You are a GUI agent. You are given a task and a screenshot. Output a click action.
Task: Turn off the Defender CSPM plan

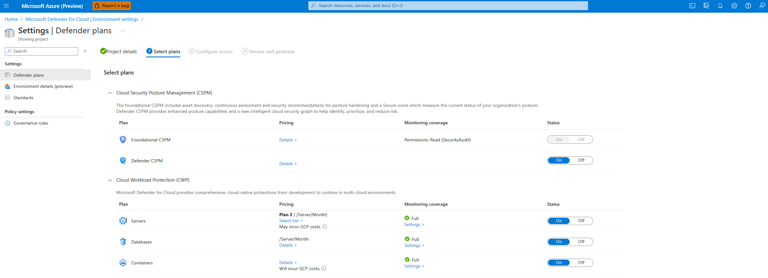click(581, 160)
